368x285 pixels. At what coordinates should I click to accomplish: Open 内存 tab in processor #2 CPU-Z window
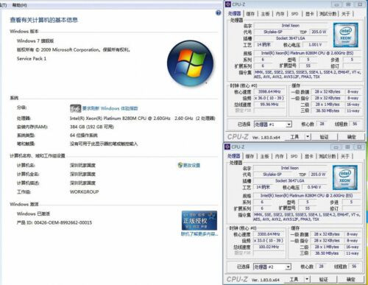pos(279,156)
